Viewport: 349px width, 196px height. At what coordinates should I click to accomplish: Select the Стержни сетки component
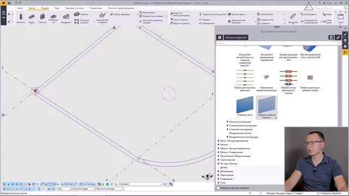click(x=245, y=106)
